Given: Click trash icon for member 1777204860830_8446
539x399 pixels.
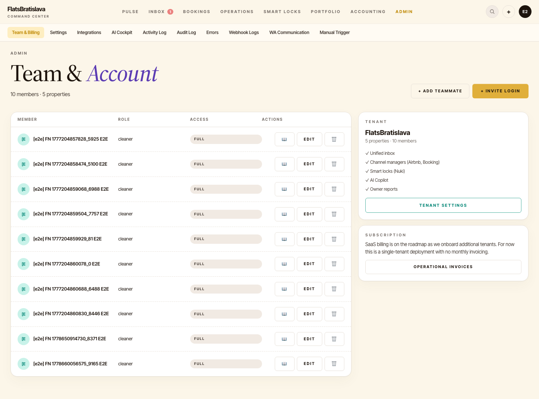Looking at the screenshot, I should 334,314.
